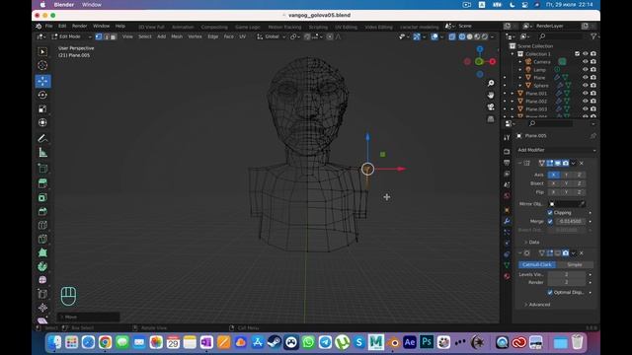
Task: Toggle Collection 1 exclude checkbox
Action: click(577, 54)
